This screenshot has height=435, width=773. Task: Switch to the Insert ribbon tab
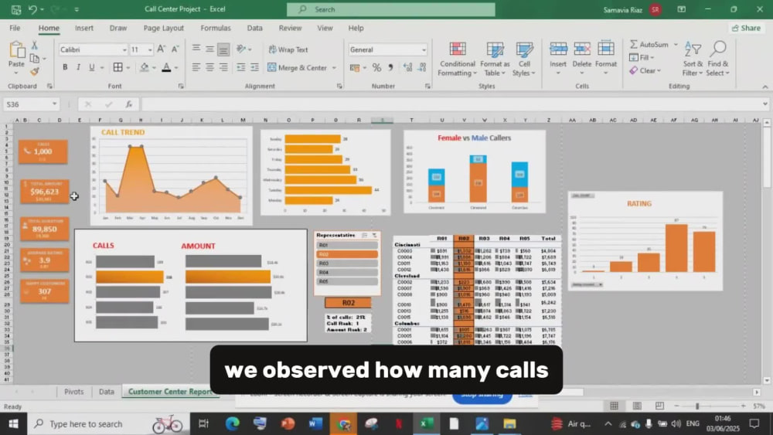click(83, 28)
